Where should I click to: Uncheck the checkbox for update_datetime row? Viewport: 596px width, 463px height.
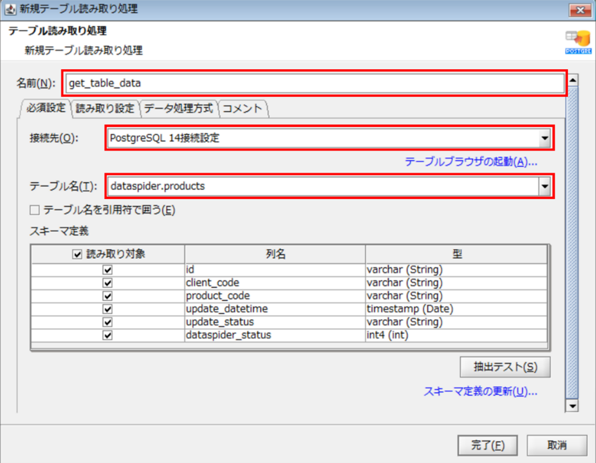(x=108, y=309)
